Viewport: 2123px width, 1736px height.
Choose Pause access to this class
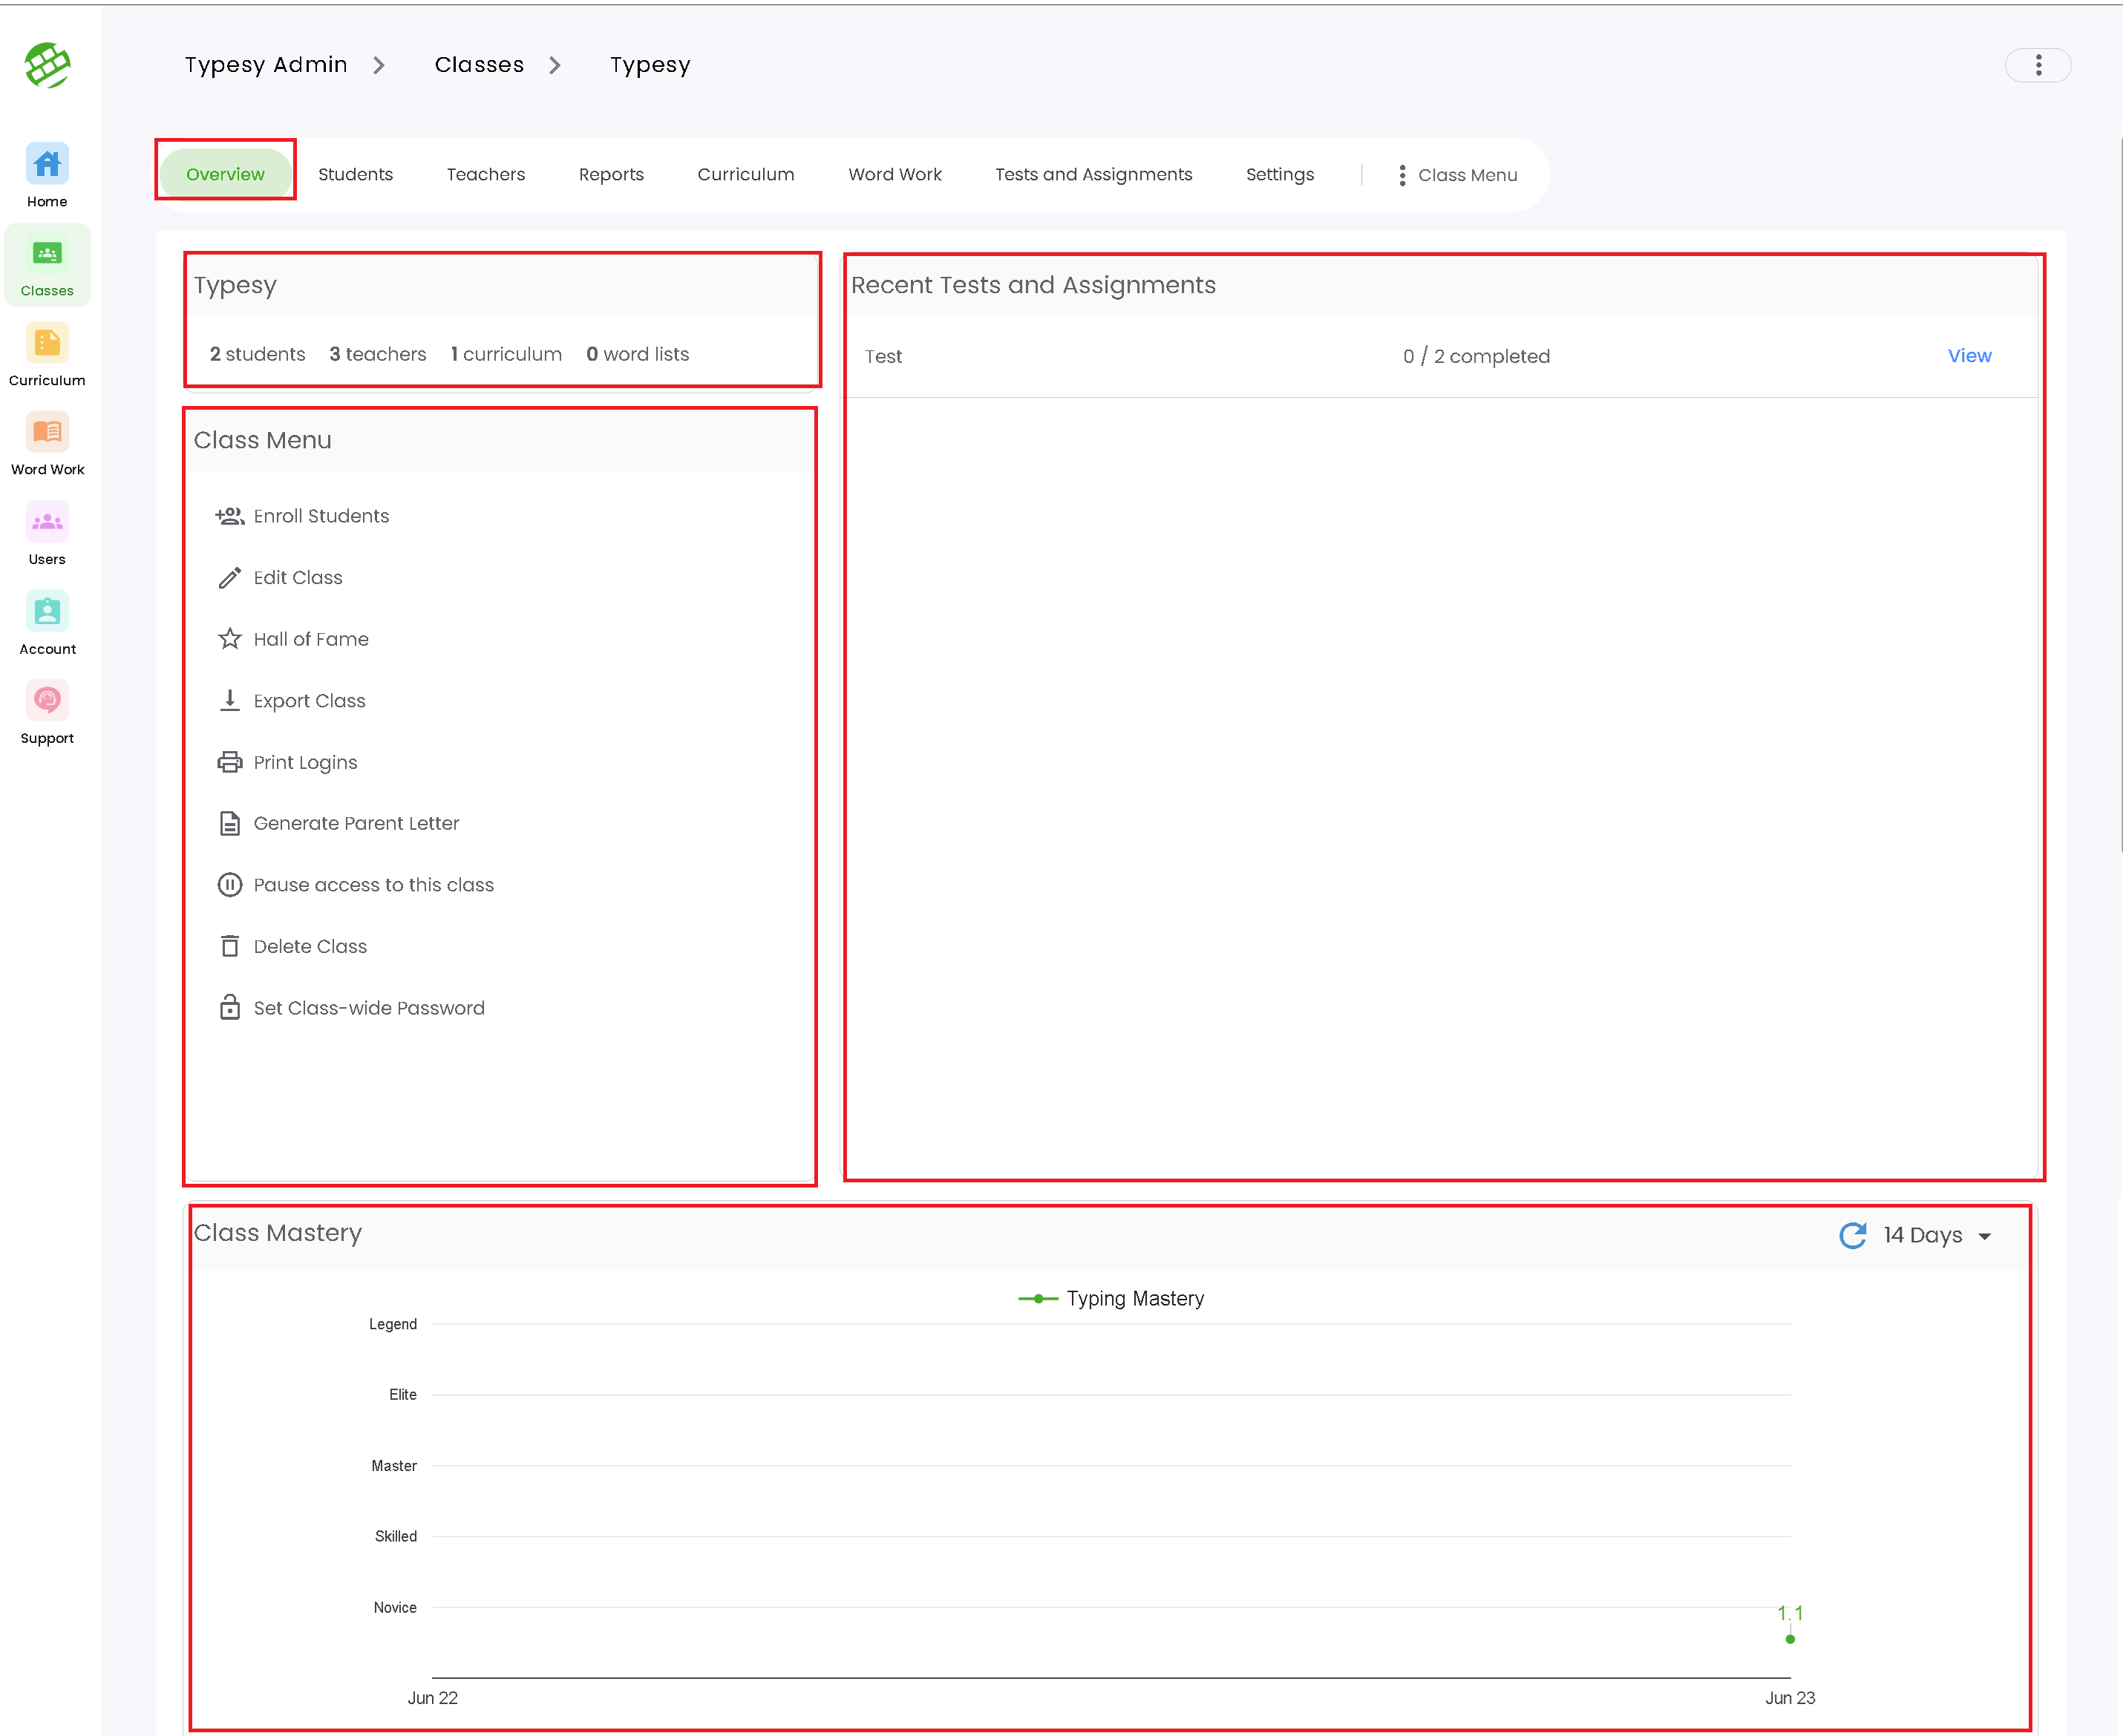(x=355, y=885)
